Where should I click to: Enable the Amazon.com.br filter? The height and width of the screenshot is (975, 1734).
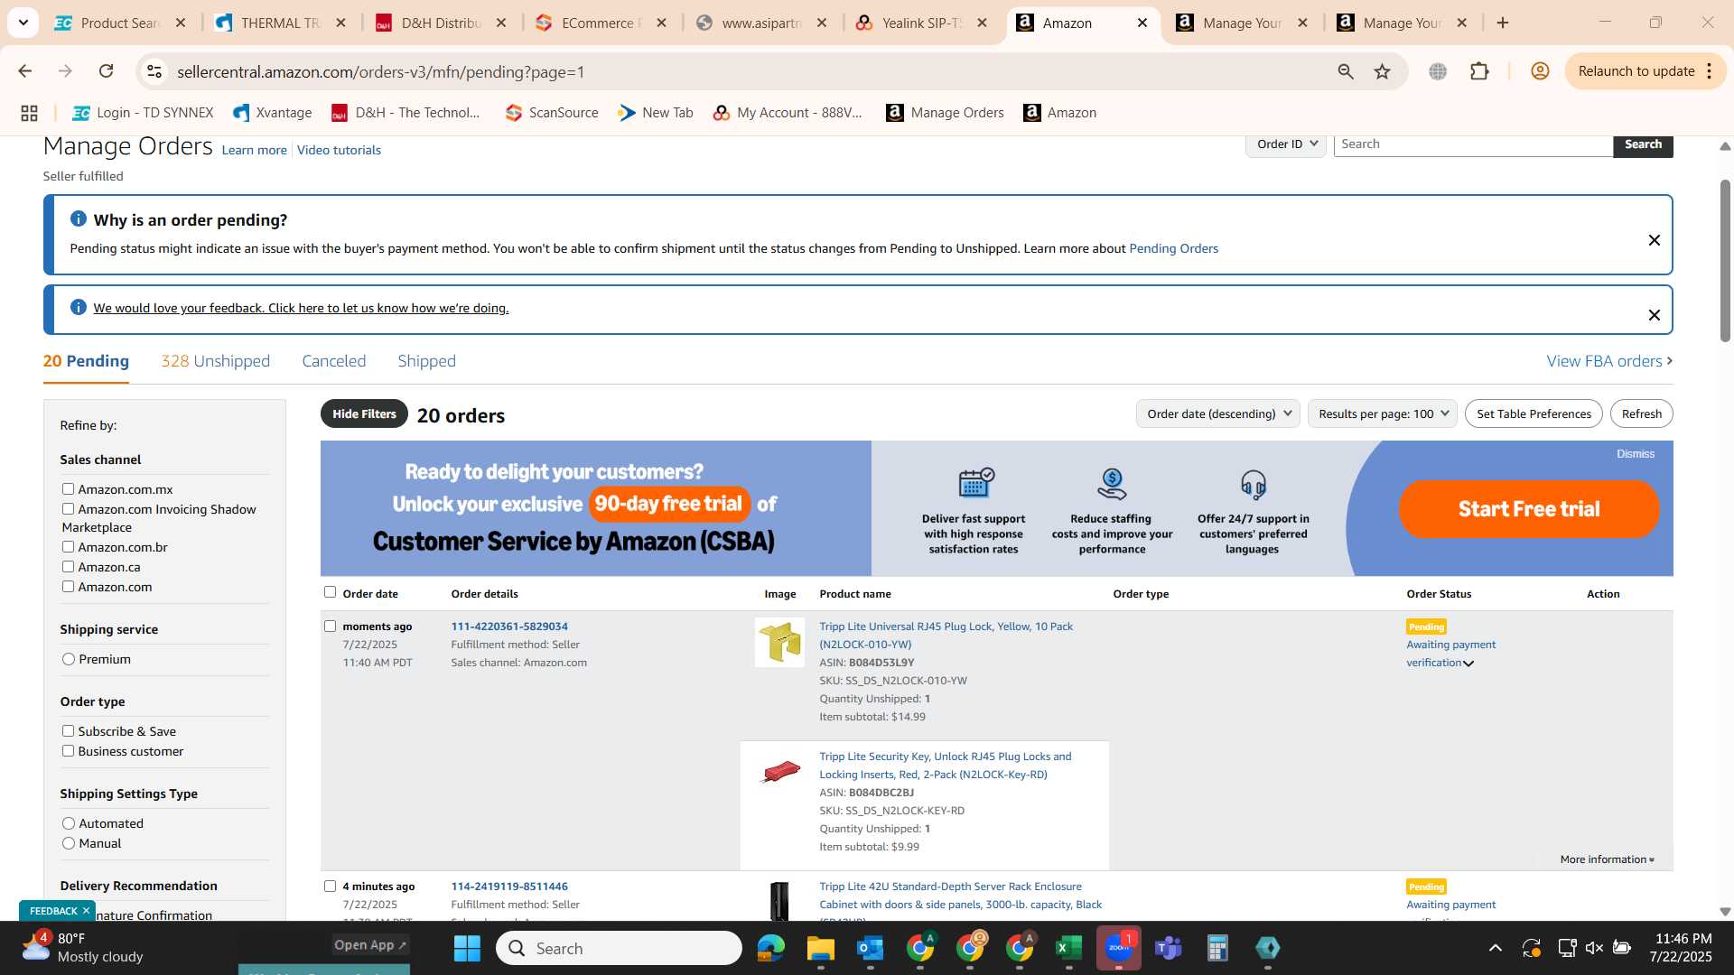68,547
